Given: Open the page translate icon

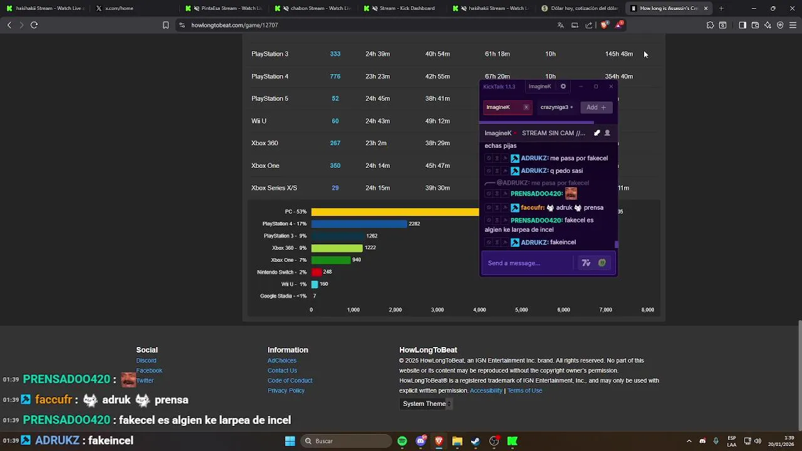Looking at the screenshot, I should click(560, 25).
